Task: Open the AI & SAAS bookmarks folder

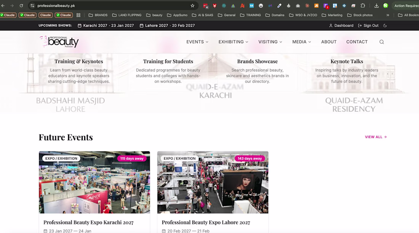Action: (202, 15)
